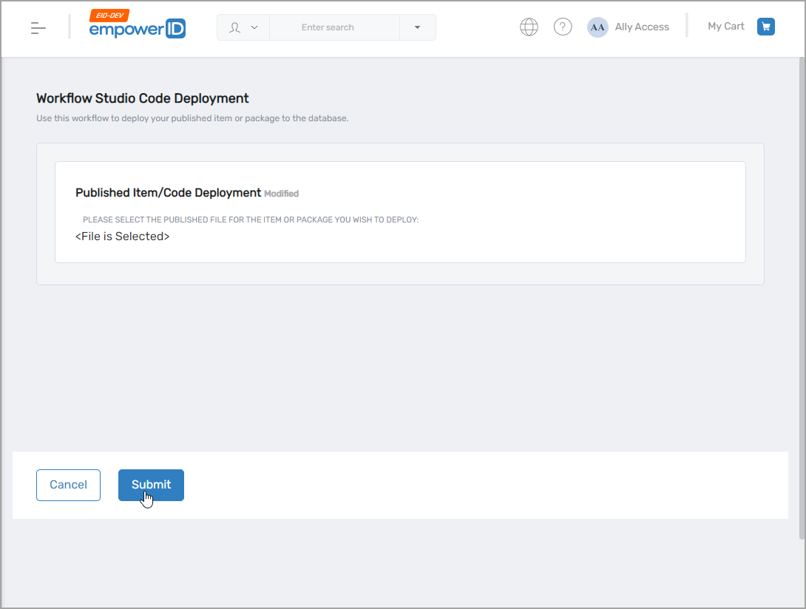
Task: Click the Modified label next to the heading
Action: pos(282,194)
